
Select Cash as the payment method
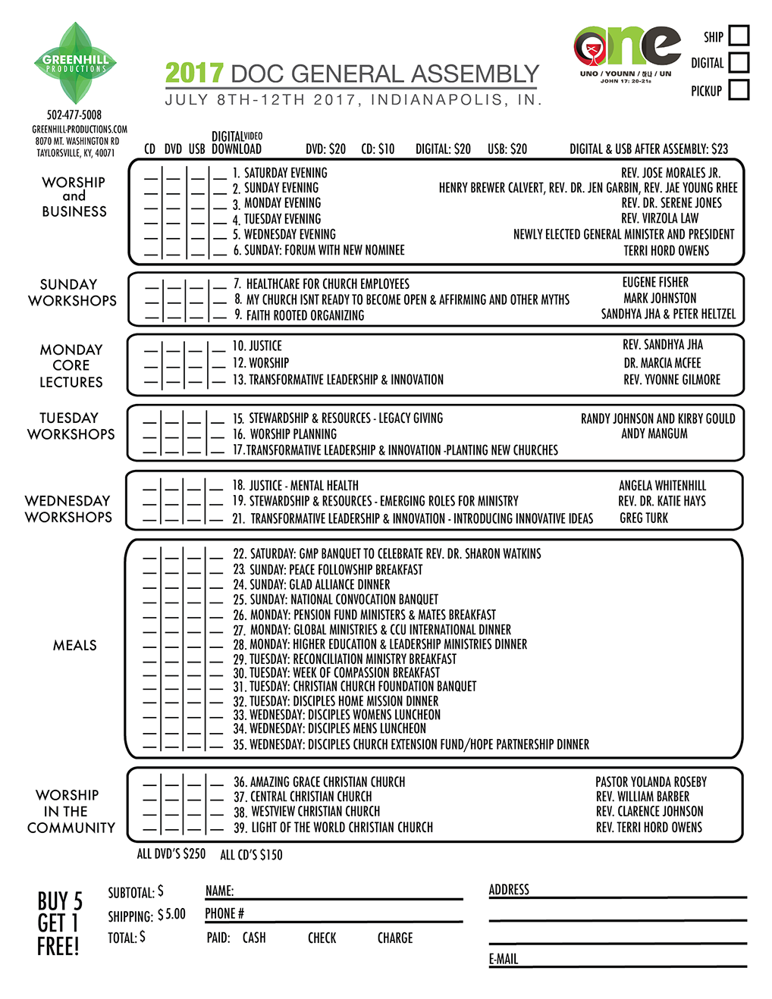click(x=253, y=938)
